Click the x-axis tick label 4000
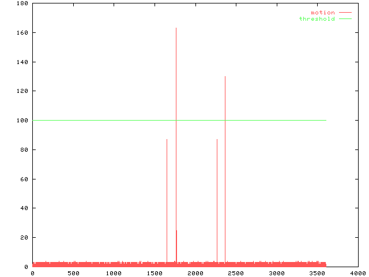The image size is (369, 277). tap(357, 273)
